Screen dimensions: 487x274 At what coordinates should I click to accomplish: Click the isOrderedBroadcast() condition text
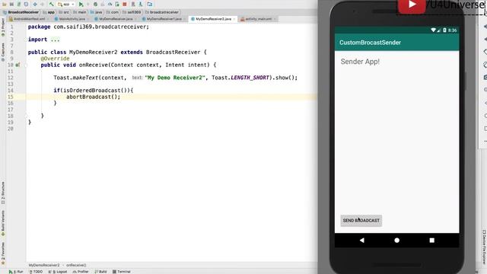(95, 91)
